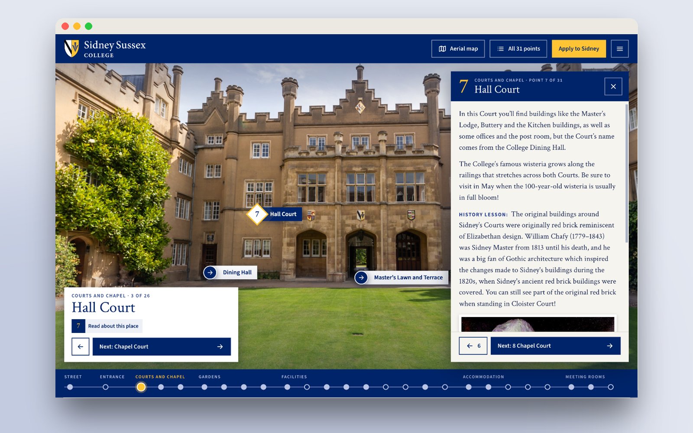Click the Courts and Chapel label in the timeline

160,377
